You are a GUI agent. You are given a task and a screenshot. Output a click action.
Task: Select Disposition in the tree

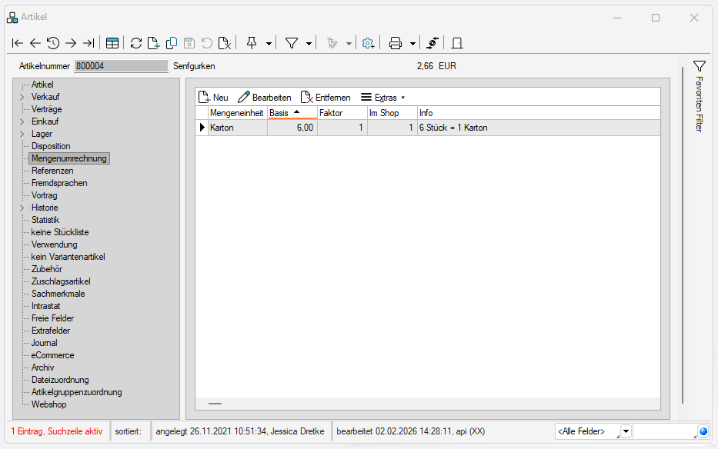pos(51,146)
